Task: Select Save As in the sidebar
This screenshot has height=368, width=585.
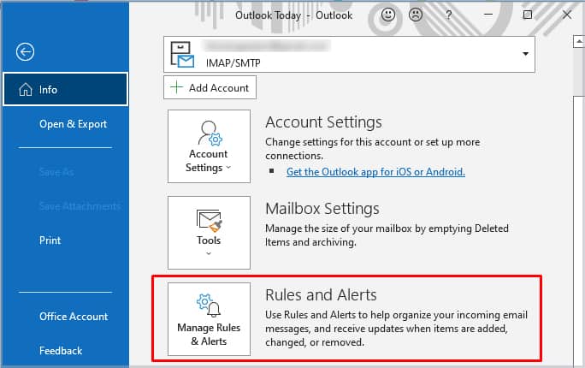Action: [56, 172]
